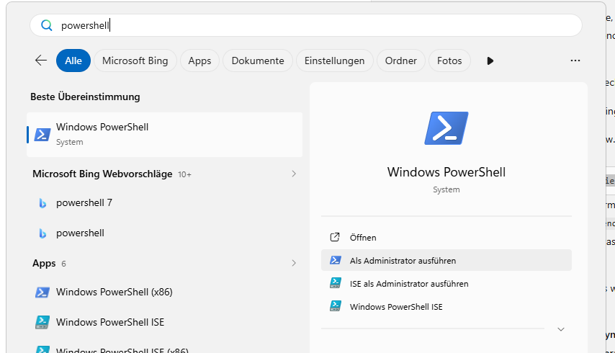Filter results by Einstellungen
Image resolution: width=615 pixels, height=353 pixels.
[335, 61]
